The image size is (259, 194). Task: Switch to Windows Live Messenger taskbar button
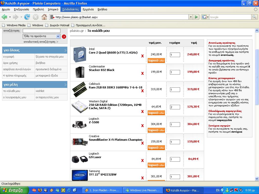point(143,190)
